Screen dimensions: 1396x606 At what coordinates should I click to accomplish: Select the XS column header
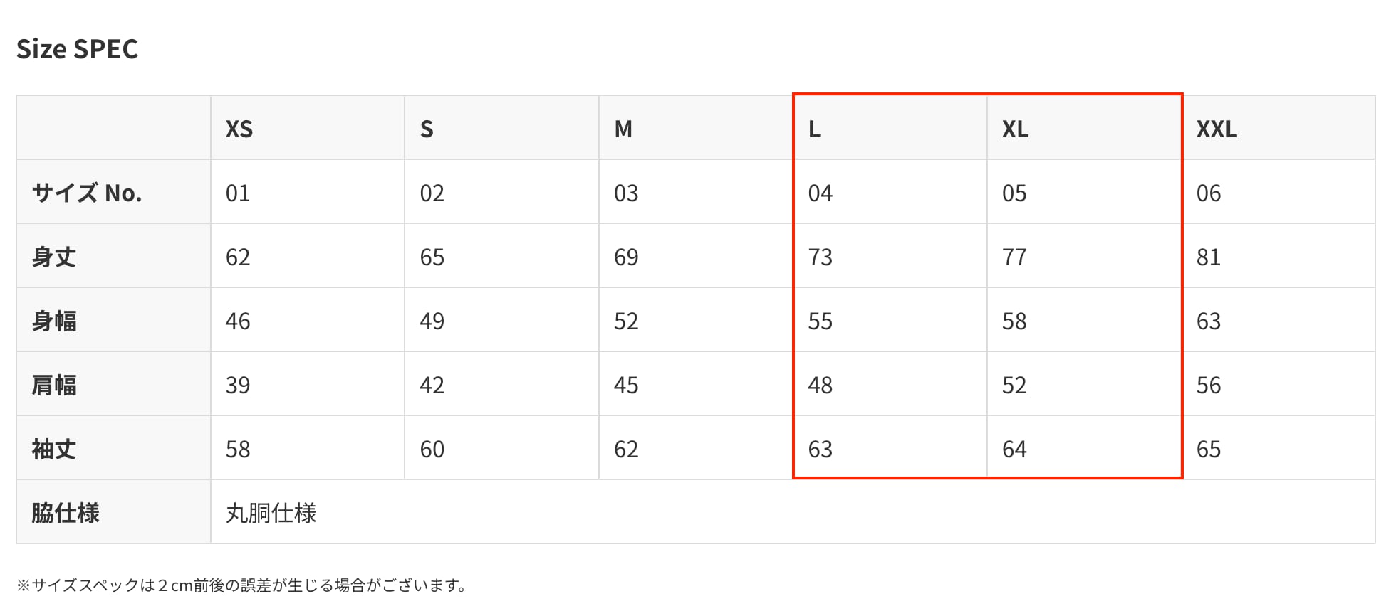239,129
